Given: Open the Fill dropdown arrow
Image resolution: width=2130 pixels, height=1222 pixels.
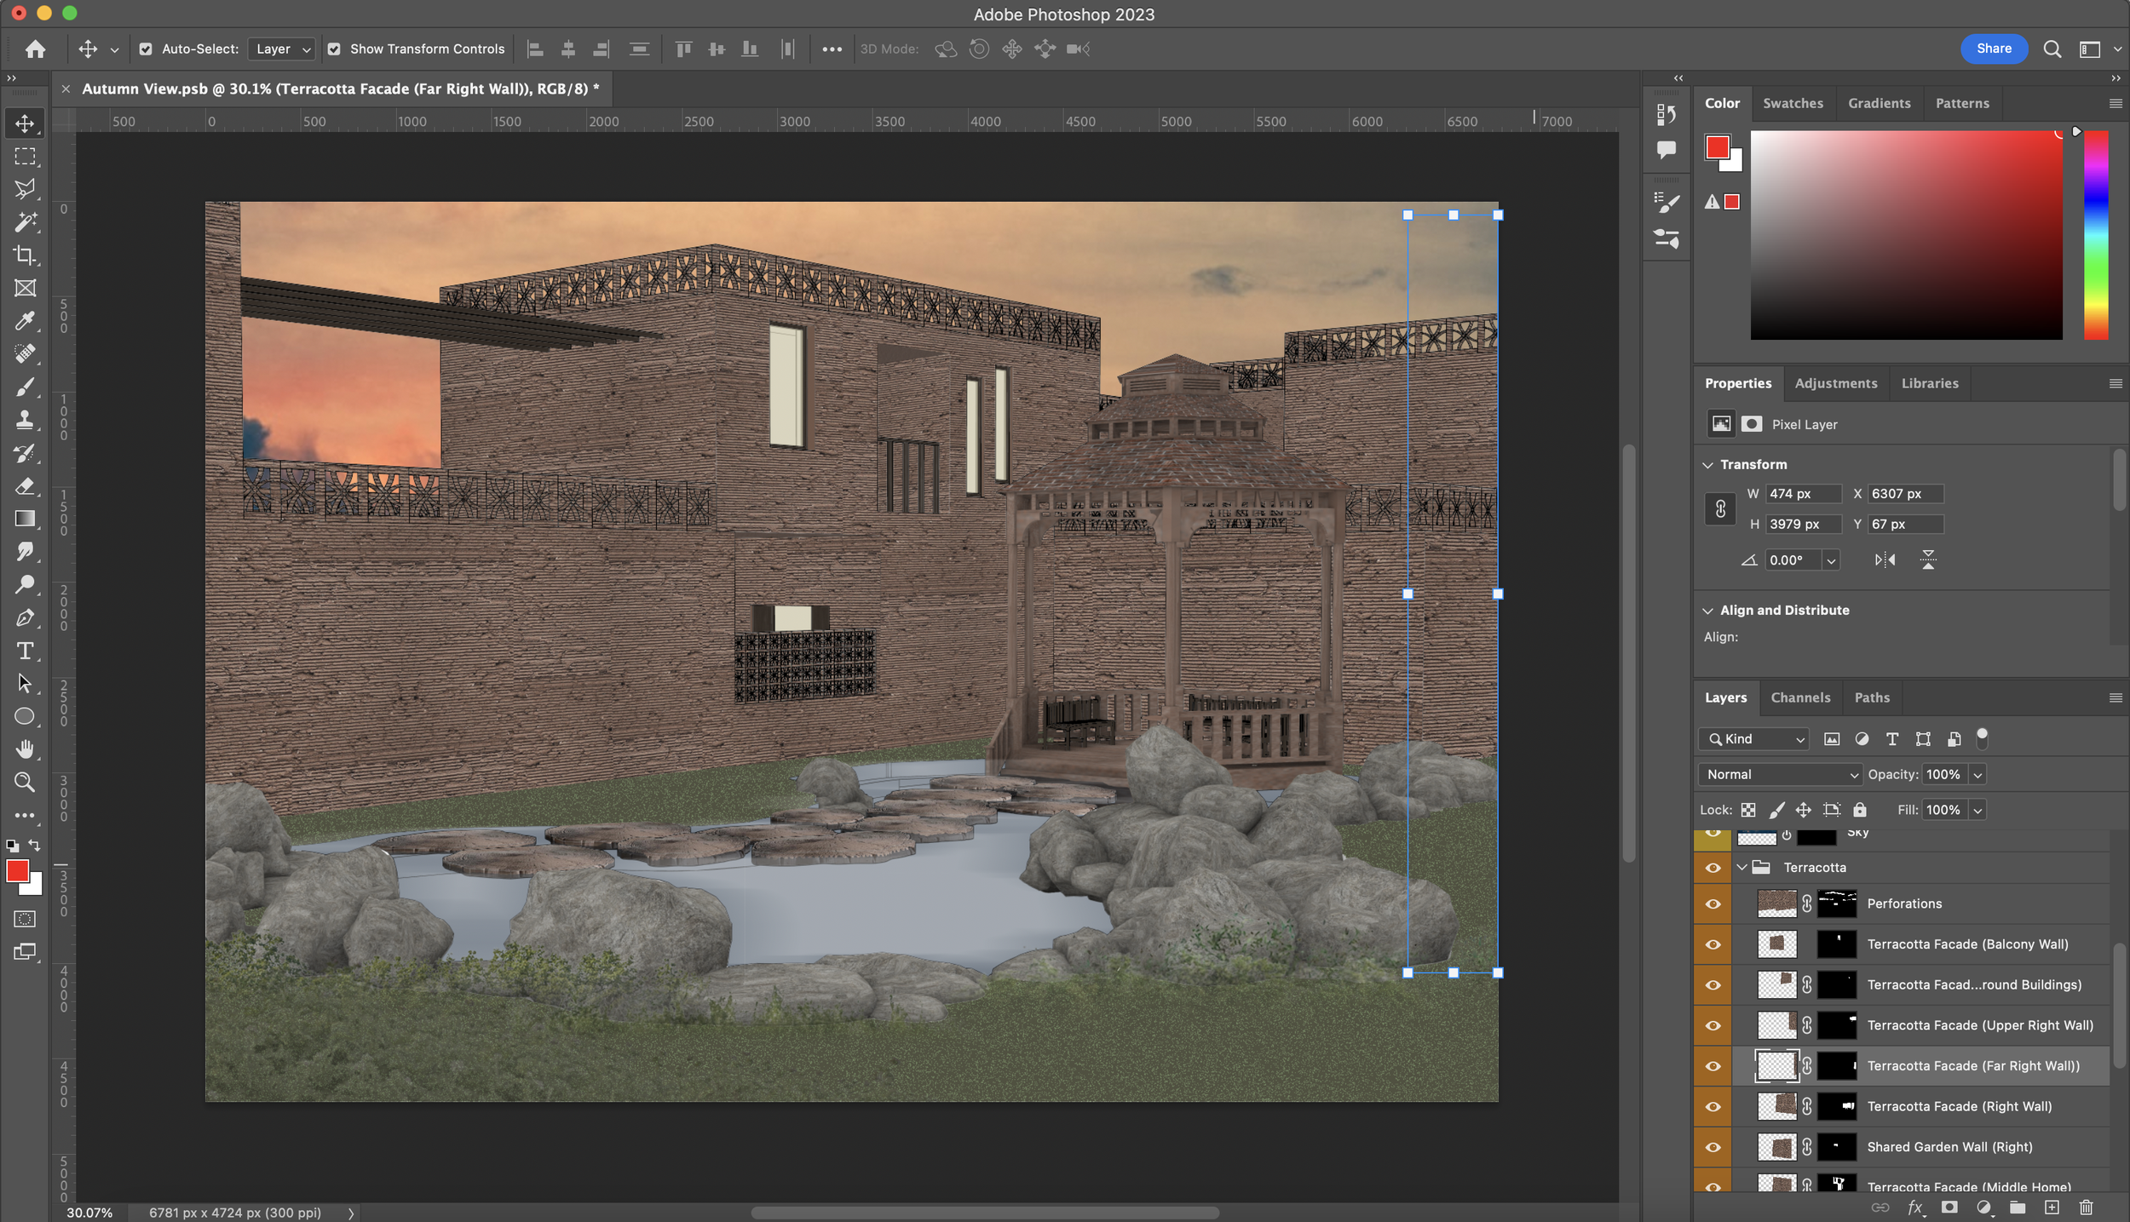Looking at the screenshot, I should point(1977,810).
